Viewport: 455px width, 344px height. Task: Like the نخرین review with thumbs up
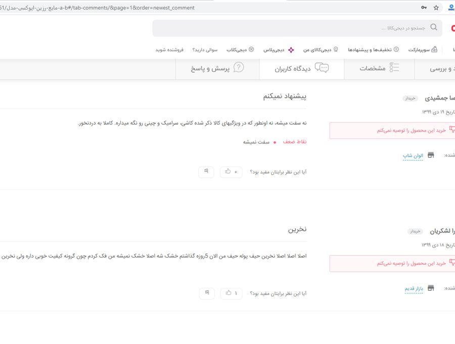point(231,293)
